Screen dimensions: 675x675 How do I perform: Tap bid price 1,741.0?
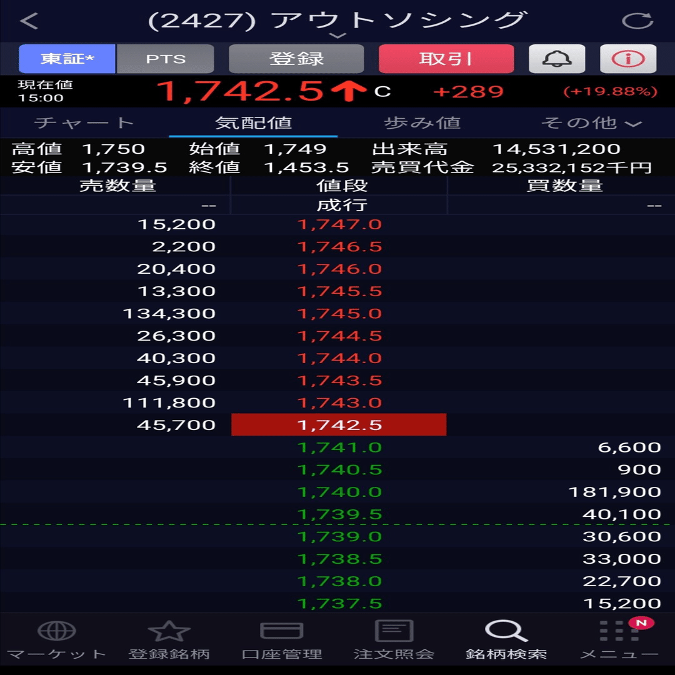click(339, 447)
